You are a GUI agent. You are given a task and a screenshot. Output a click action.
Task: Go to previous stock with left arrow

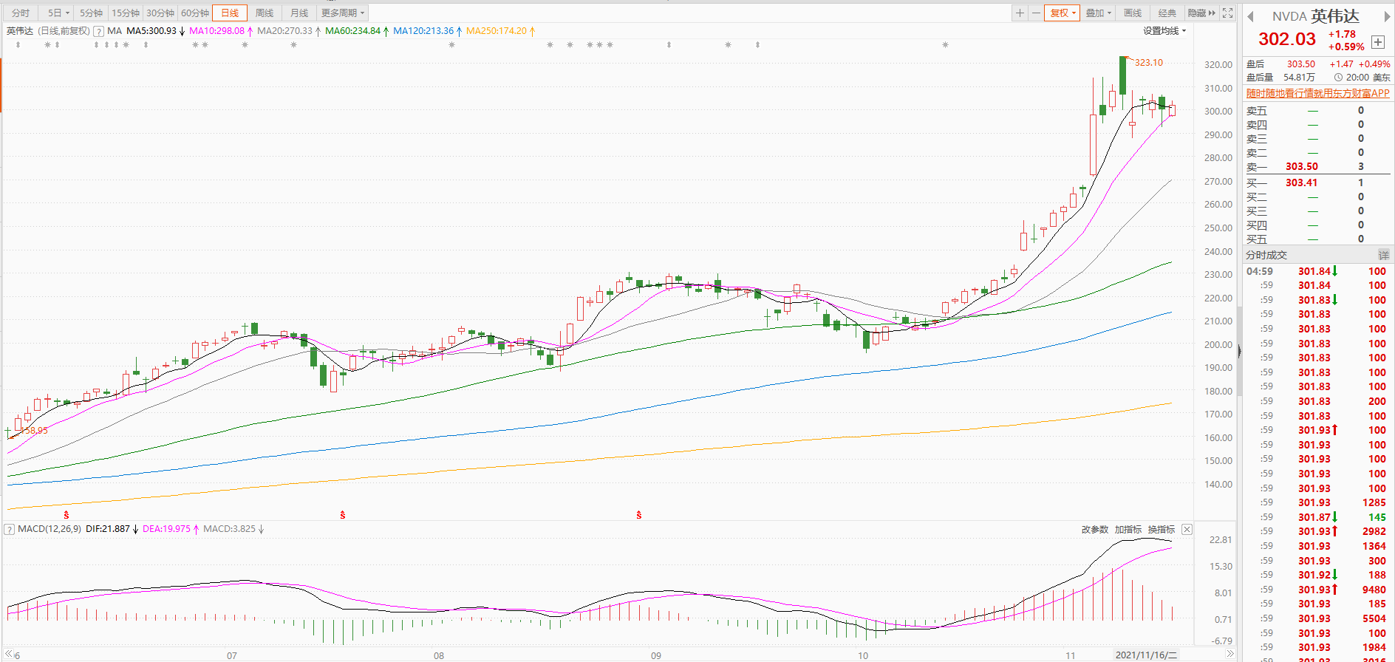click(1251, 16)
